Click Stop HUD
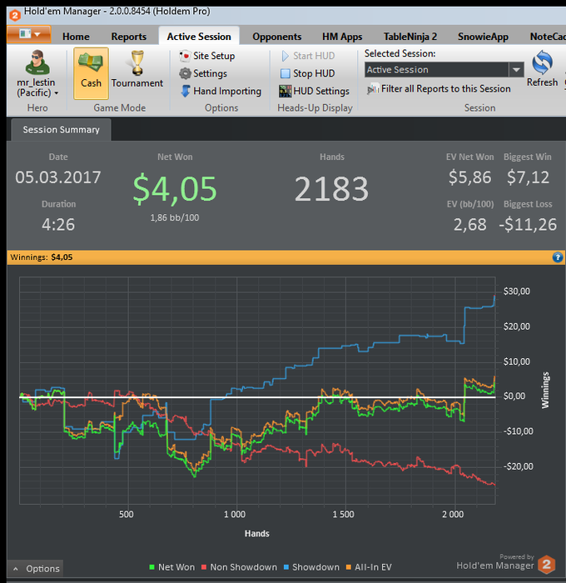566x583 pixels. (308, 73)
